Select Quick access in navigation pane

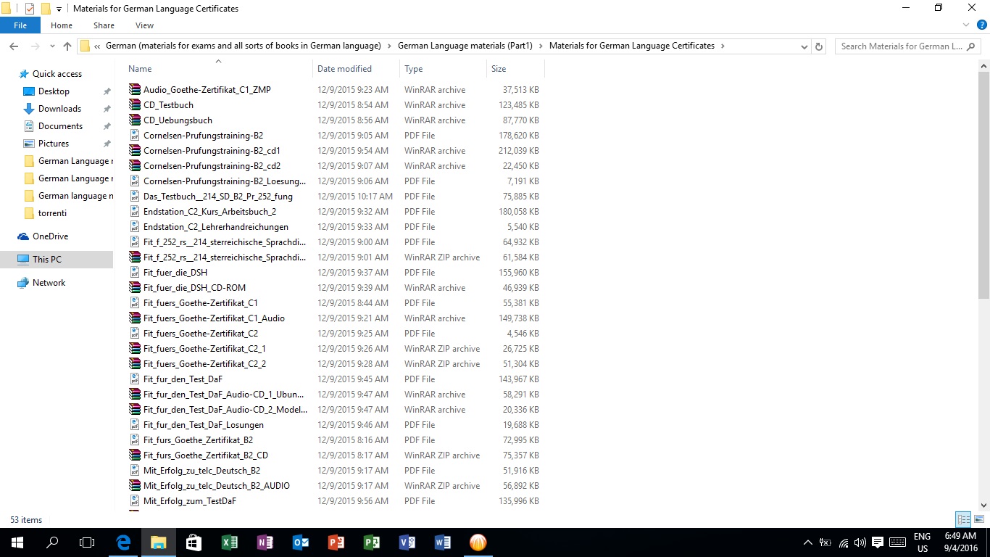click(x=57, y=74)
